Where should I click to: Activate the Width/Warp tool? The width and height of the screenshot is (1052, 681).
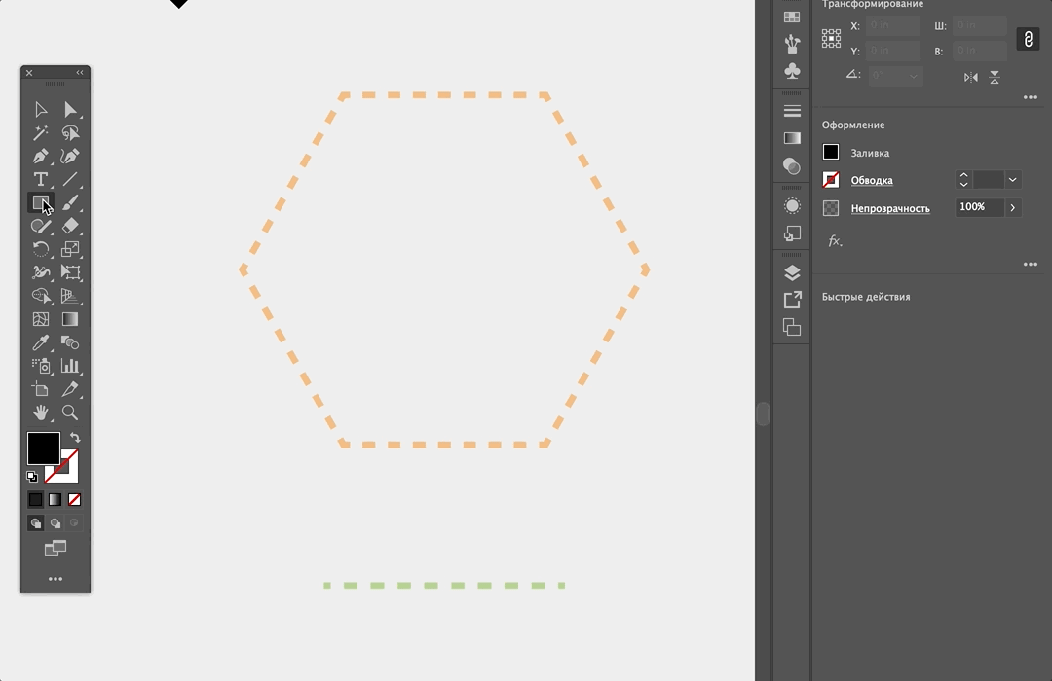coord(40,272)
